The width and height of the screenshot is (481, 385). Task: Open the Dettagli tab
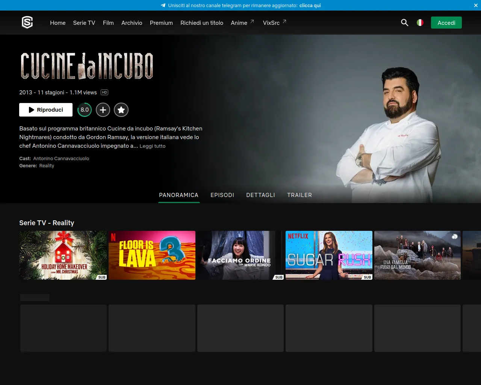[x=260, y=195]
